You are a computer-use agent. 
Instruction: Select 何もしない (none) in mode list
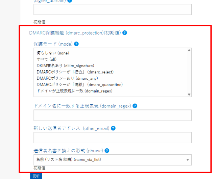53,53
